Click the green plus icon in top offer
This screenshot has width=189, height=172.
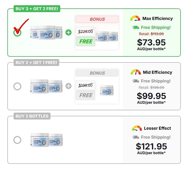[68, 33]
